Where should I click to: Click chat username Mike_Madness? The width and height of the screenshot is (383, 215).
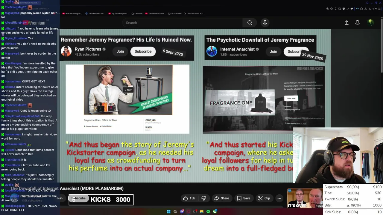coord(14,175)
